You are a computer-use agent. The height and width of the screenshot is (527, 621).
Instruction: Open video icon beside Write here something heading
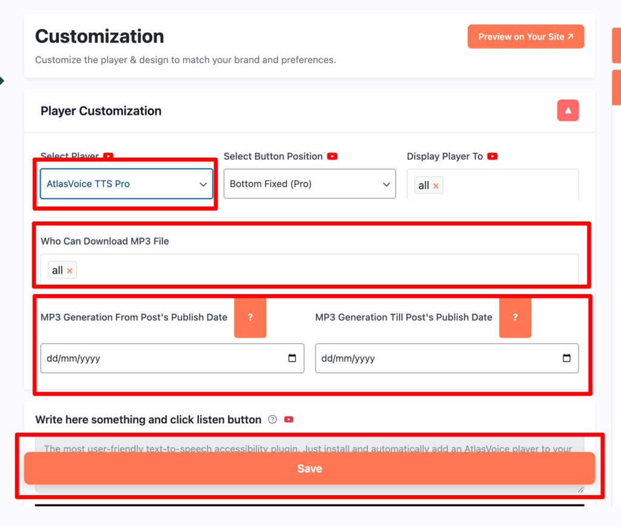(289, 420)
